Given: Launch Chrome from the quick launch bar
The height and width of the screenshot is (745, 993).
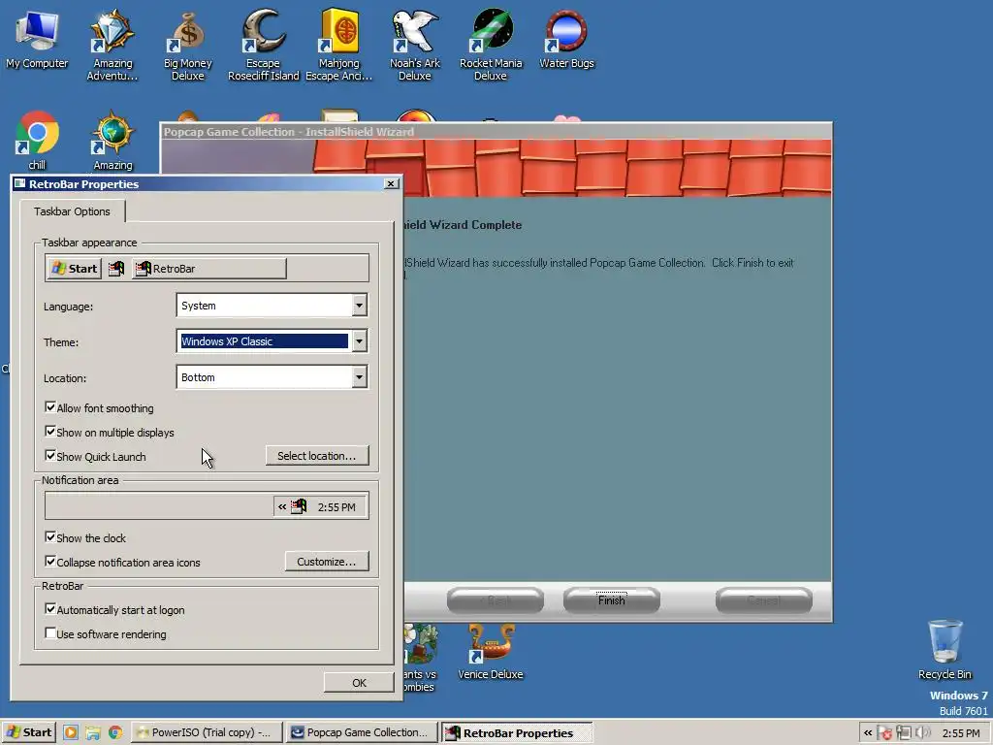Looking at the screenshot, I should (115, 733).
